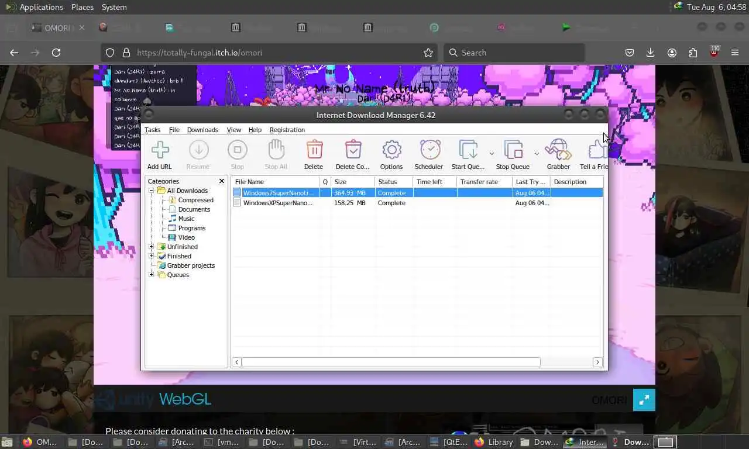Open the File menu
This screenshot has width=749, height=449.
click(x=174, y=130)
